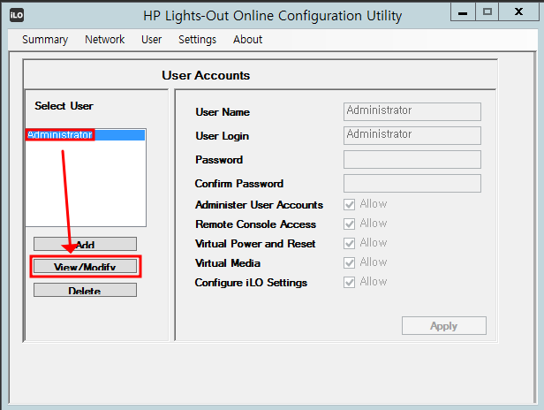Click the Apply button
Image resolution: width=544 pixels, height=410 pixels.
point(444,326)
